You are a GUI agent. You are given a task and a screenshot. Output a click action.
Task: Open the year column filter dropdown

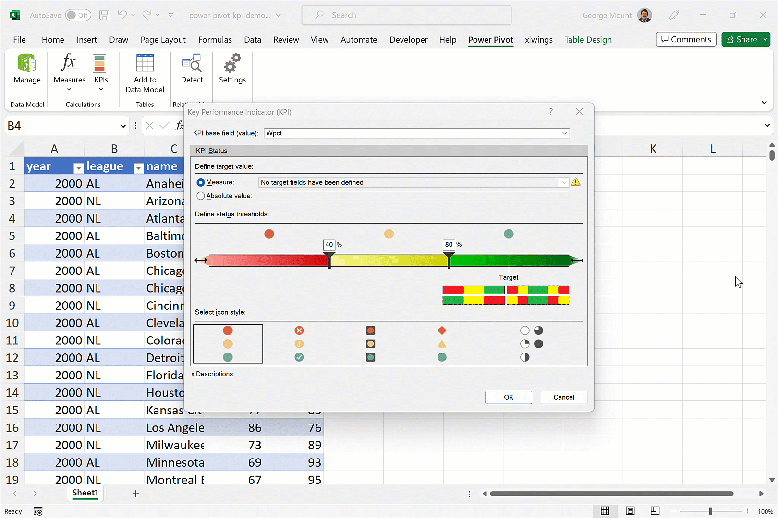tap(78, 167)
